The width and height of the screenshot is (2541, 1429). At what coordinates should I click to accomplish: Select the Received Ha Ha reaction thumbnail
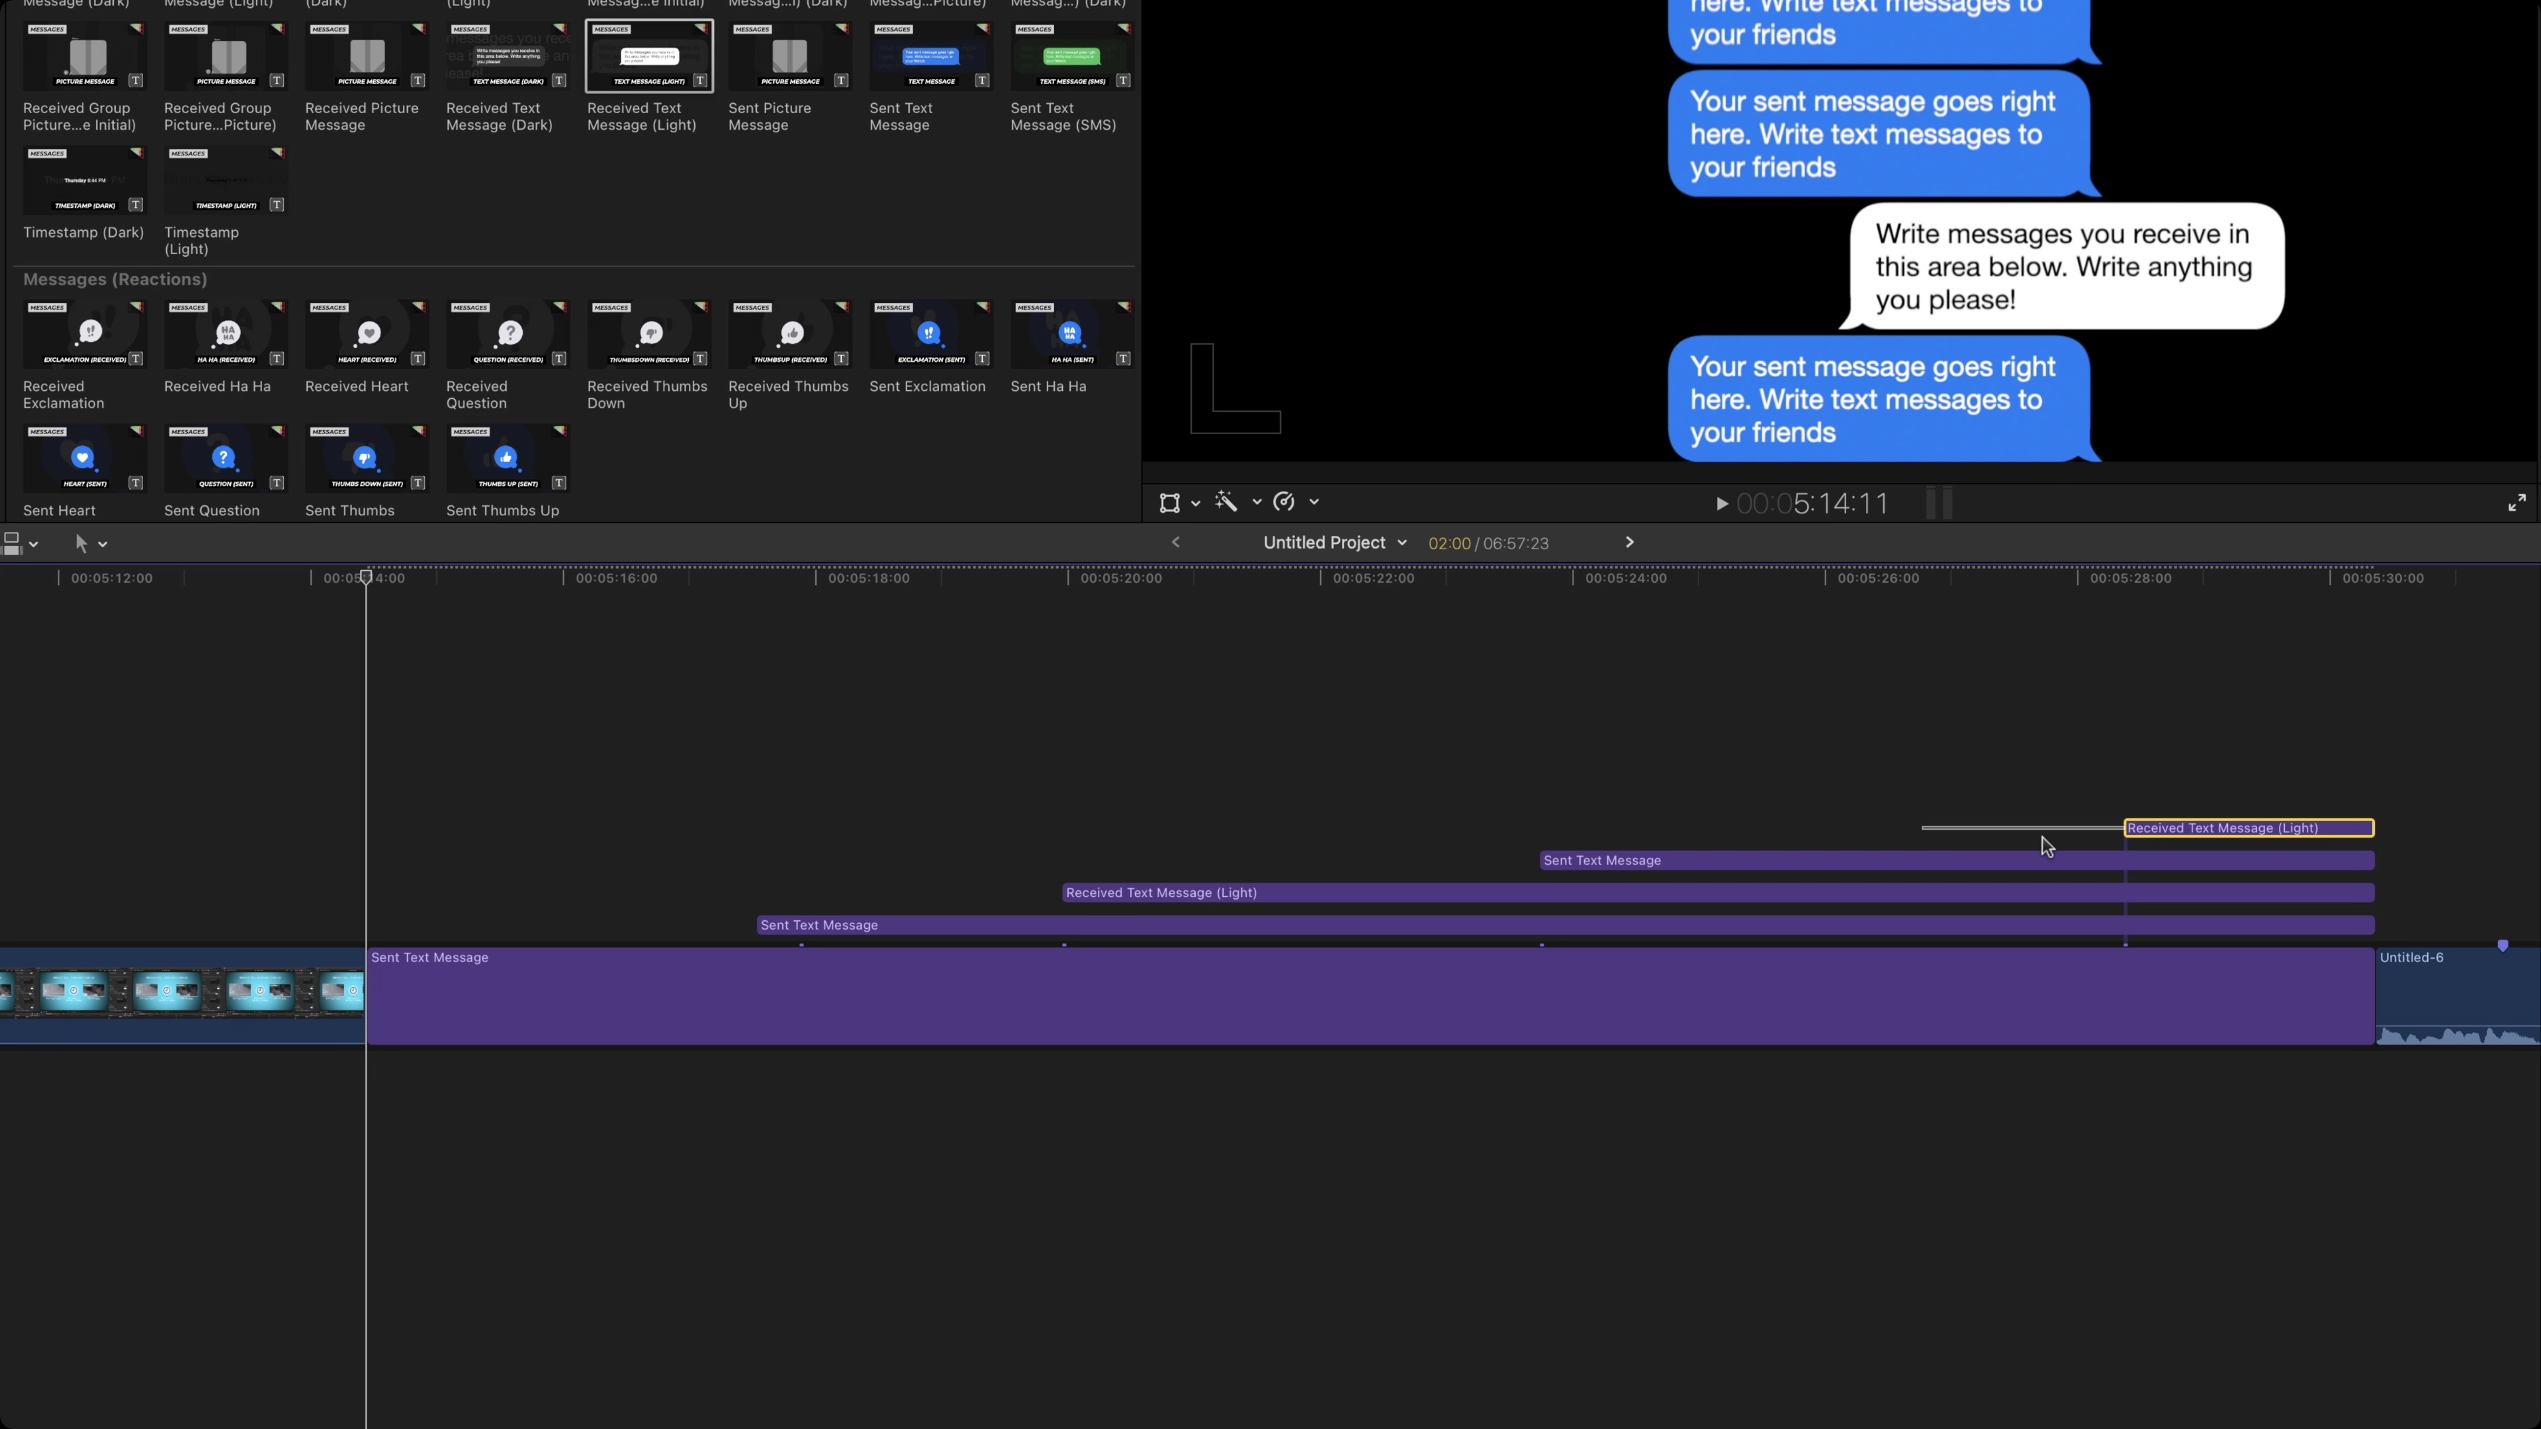tap(226, 334)
